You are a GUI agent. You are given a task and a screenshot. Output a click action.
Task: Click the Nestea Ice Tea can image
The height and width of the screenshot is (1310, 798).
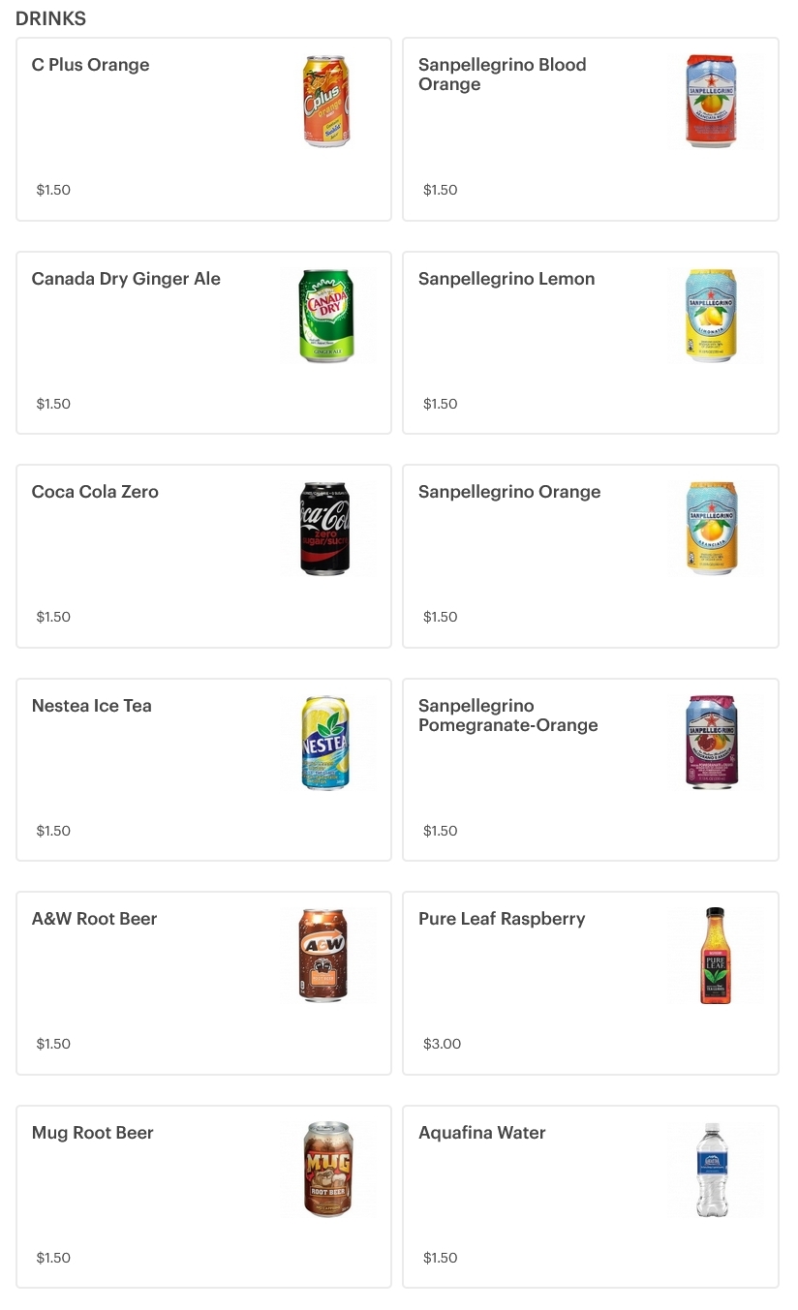(x=325, y=743)
